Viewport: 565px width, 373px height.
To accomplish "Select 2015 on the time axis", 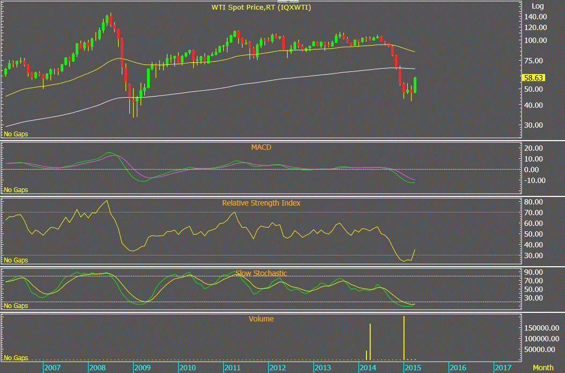I will (413, 368).
